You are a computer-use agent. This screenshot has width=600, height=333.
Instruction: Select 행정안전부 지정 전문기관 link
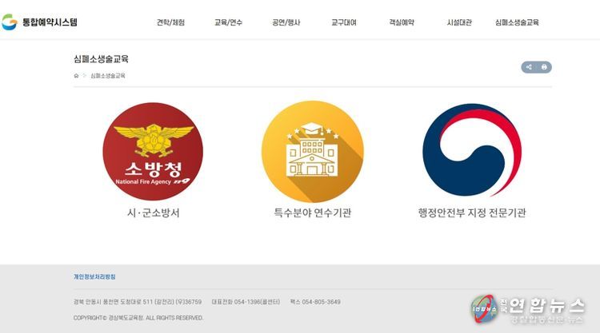(472, 212)
